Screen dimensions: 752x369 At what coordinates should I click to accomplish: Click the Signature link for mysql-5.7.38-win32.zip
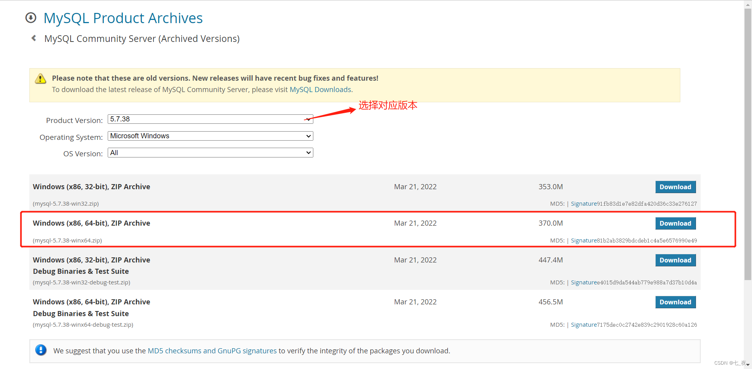pos(584,204)
